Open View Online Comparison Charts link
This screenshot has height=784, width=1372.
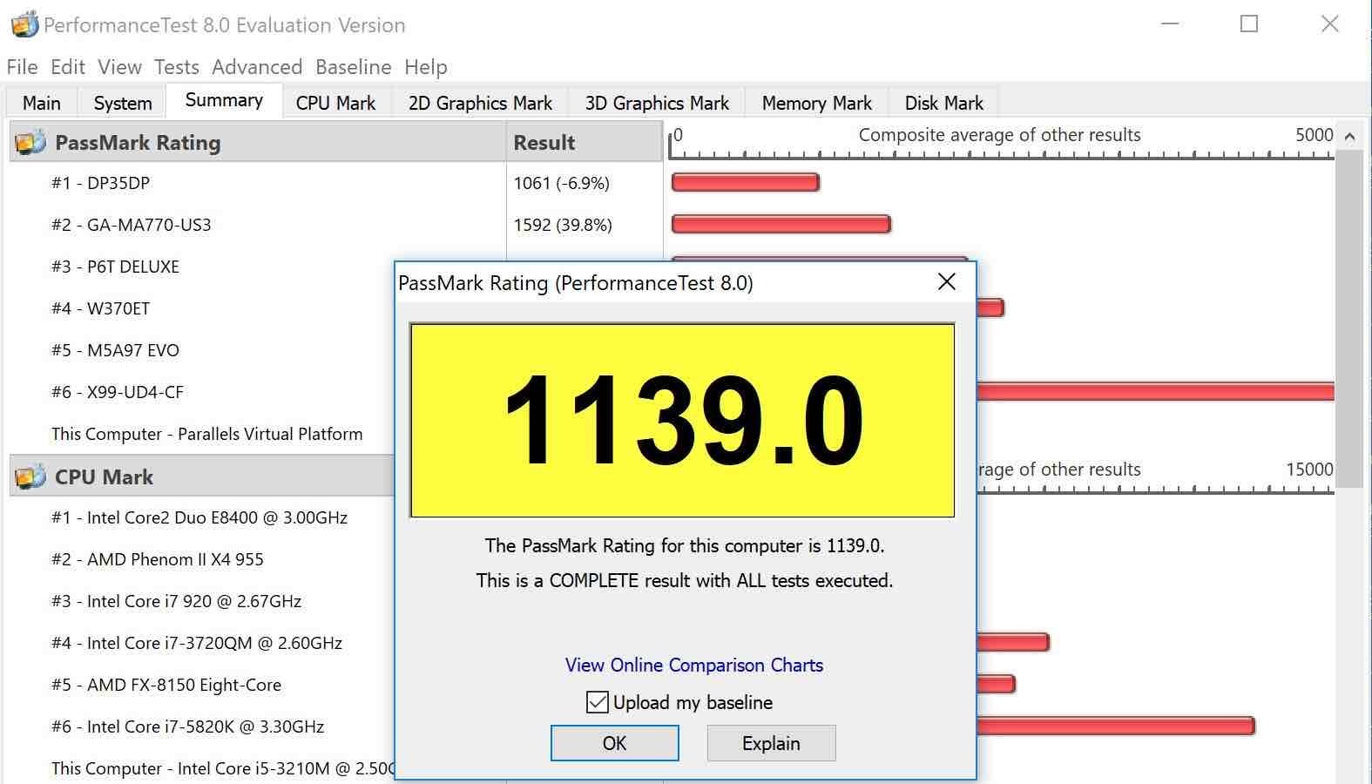pyautogui.click(x=694, y=665)
